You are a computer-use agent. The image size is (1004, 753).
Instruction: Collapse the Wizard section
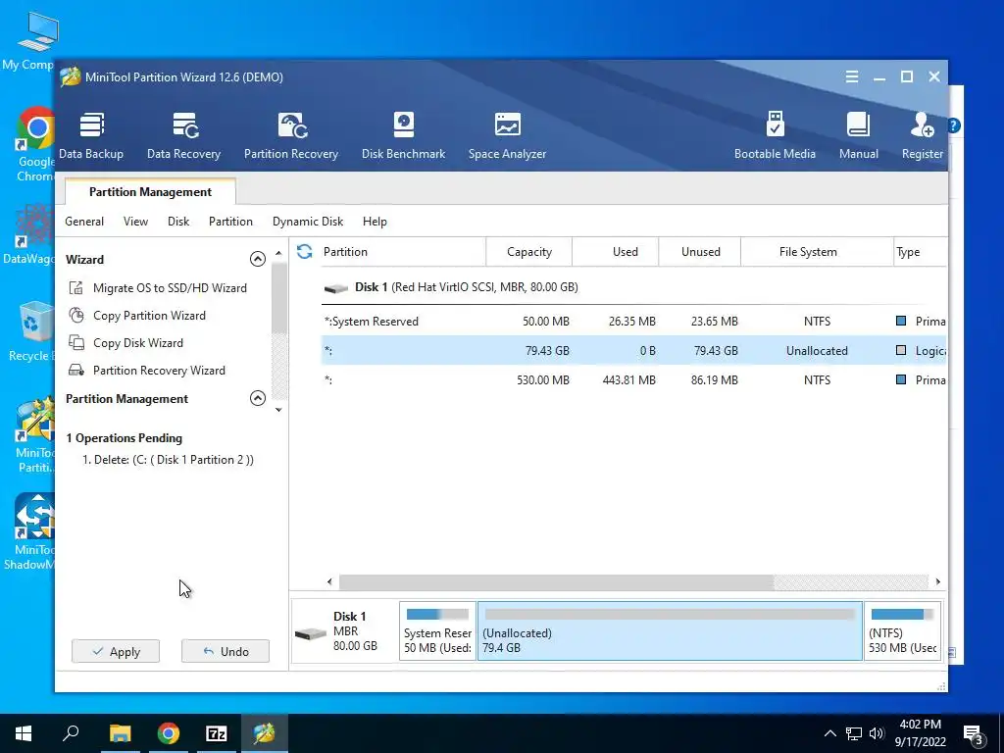[x=258, y=259]
